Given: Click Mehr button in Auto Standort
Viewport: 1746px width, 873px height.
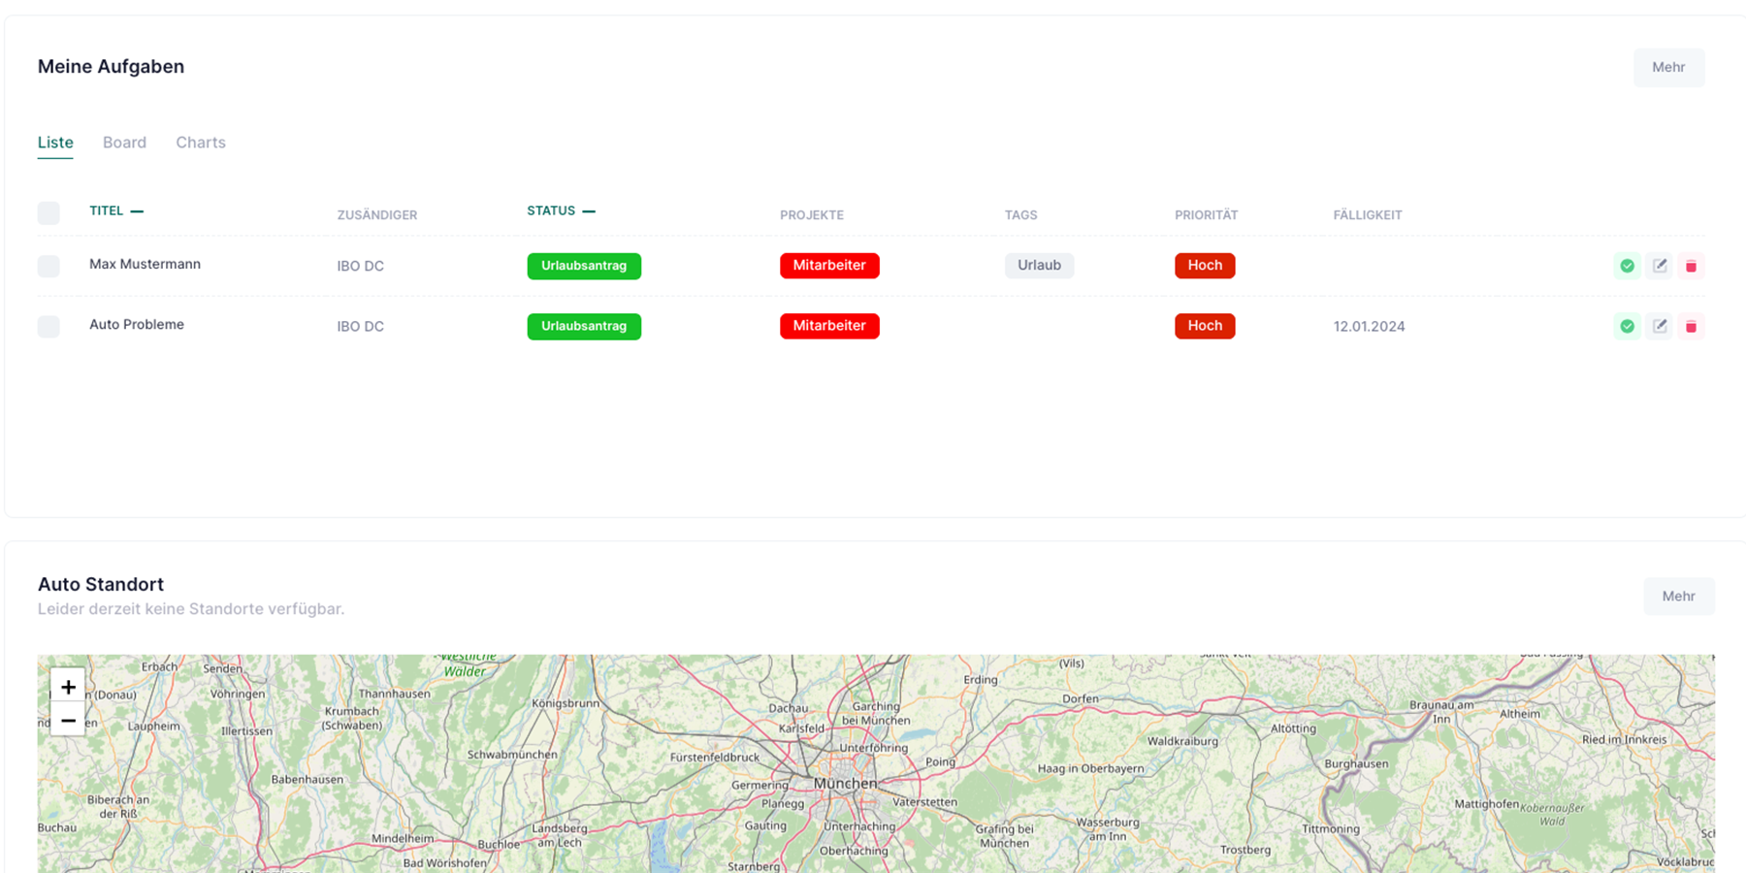Looking at the screenshot, I should [1678, 597].
